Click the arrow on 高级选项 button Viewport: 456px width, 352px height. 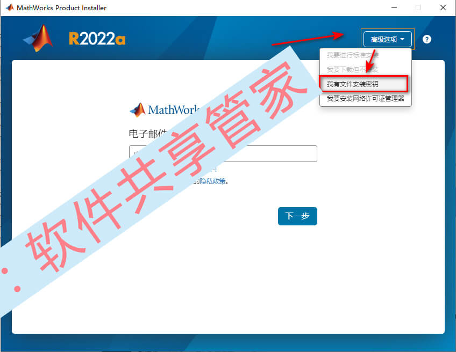point(402,39)
